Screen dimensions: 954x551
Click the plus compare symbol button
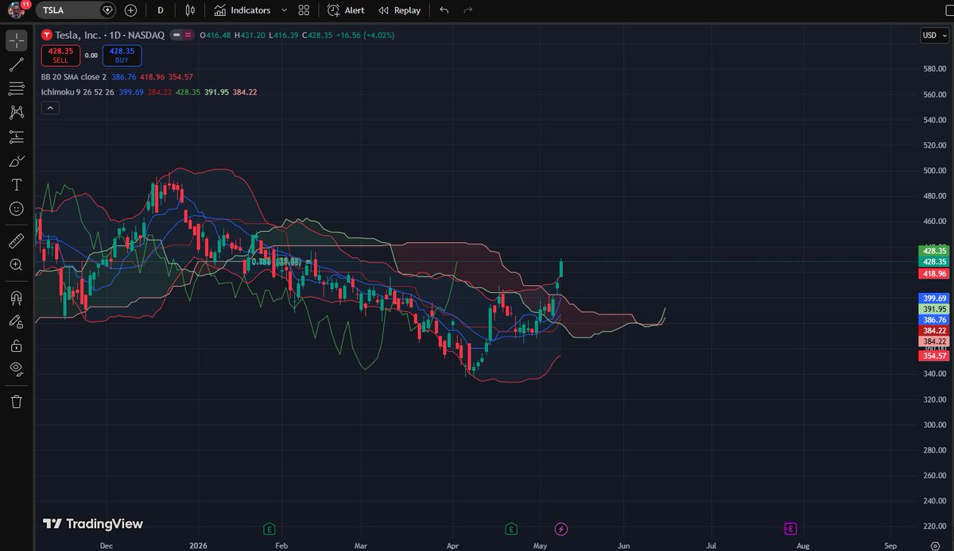(130, 10)
